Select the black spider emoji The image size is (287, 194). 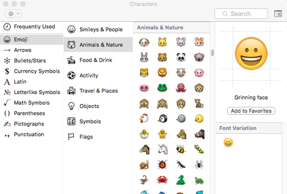[x=199, y=164]
